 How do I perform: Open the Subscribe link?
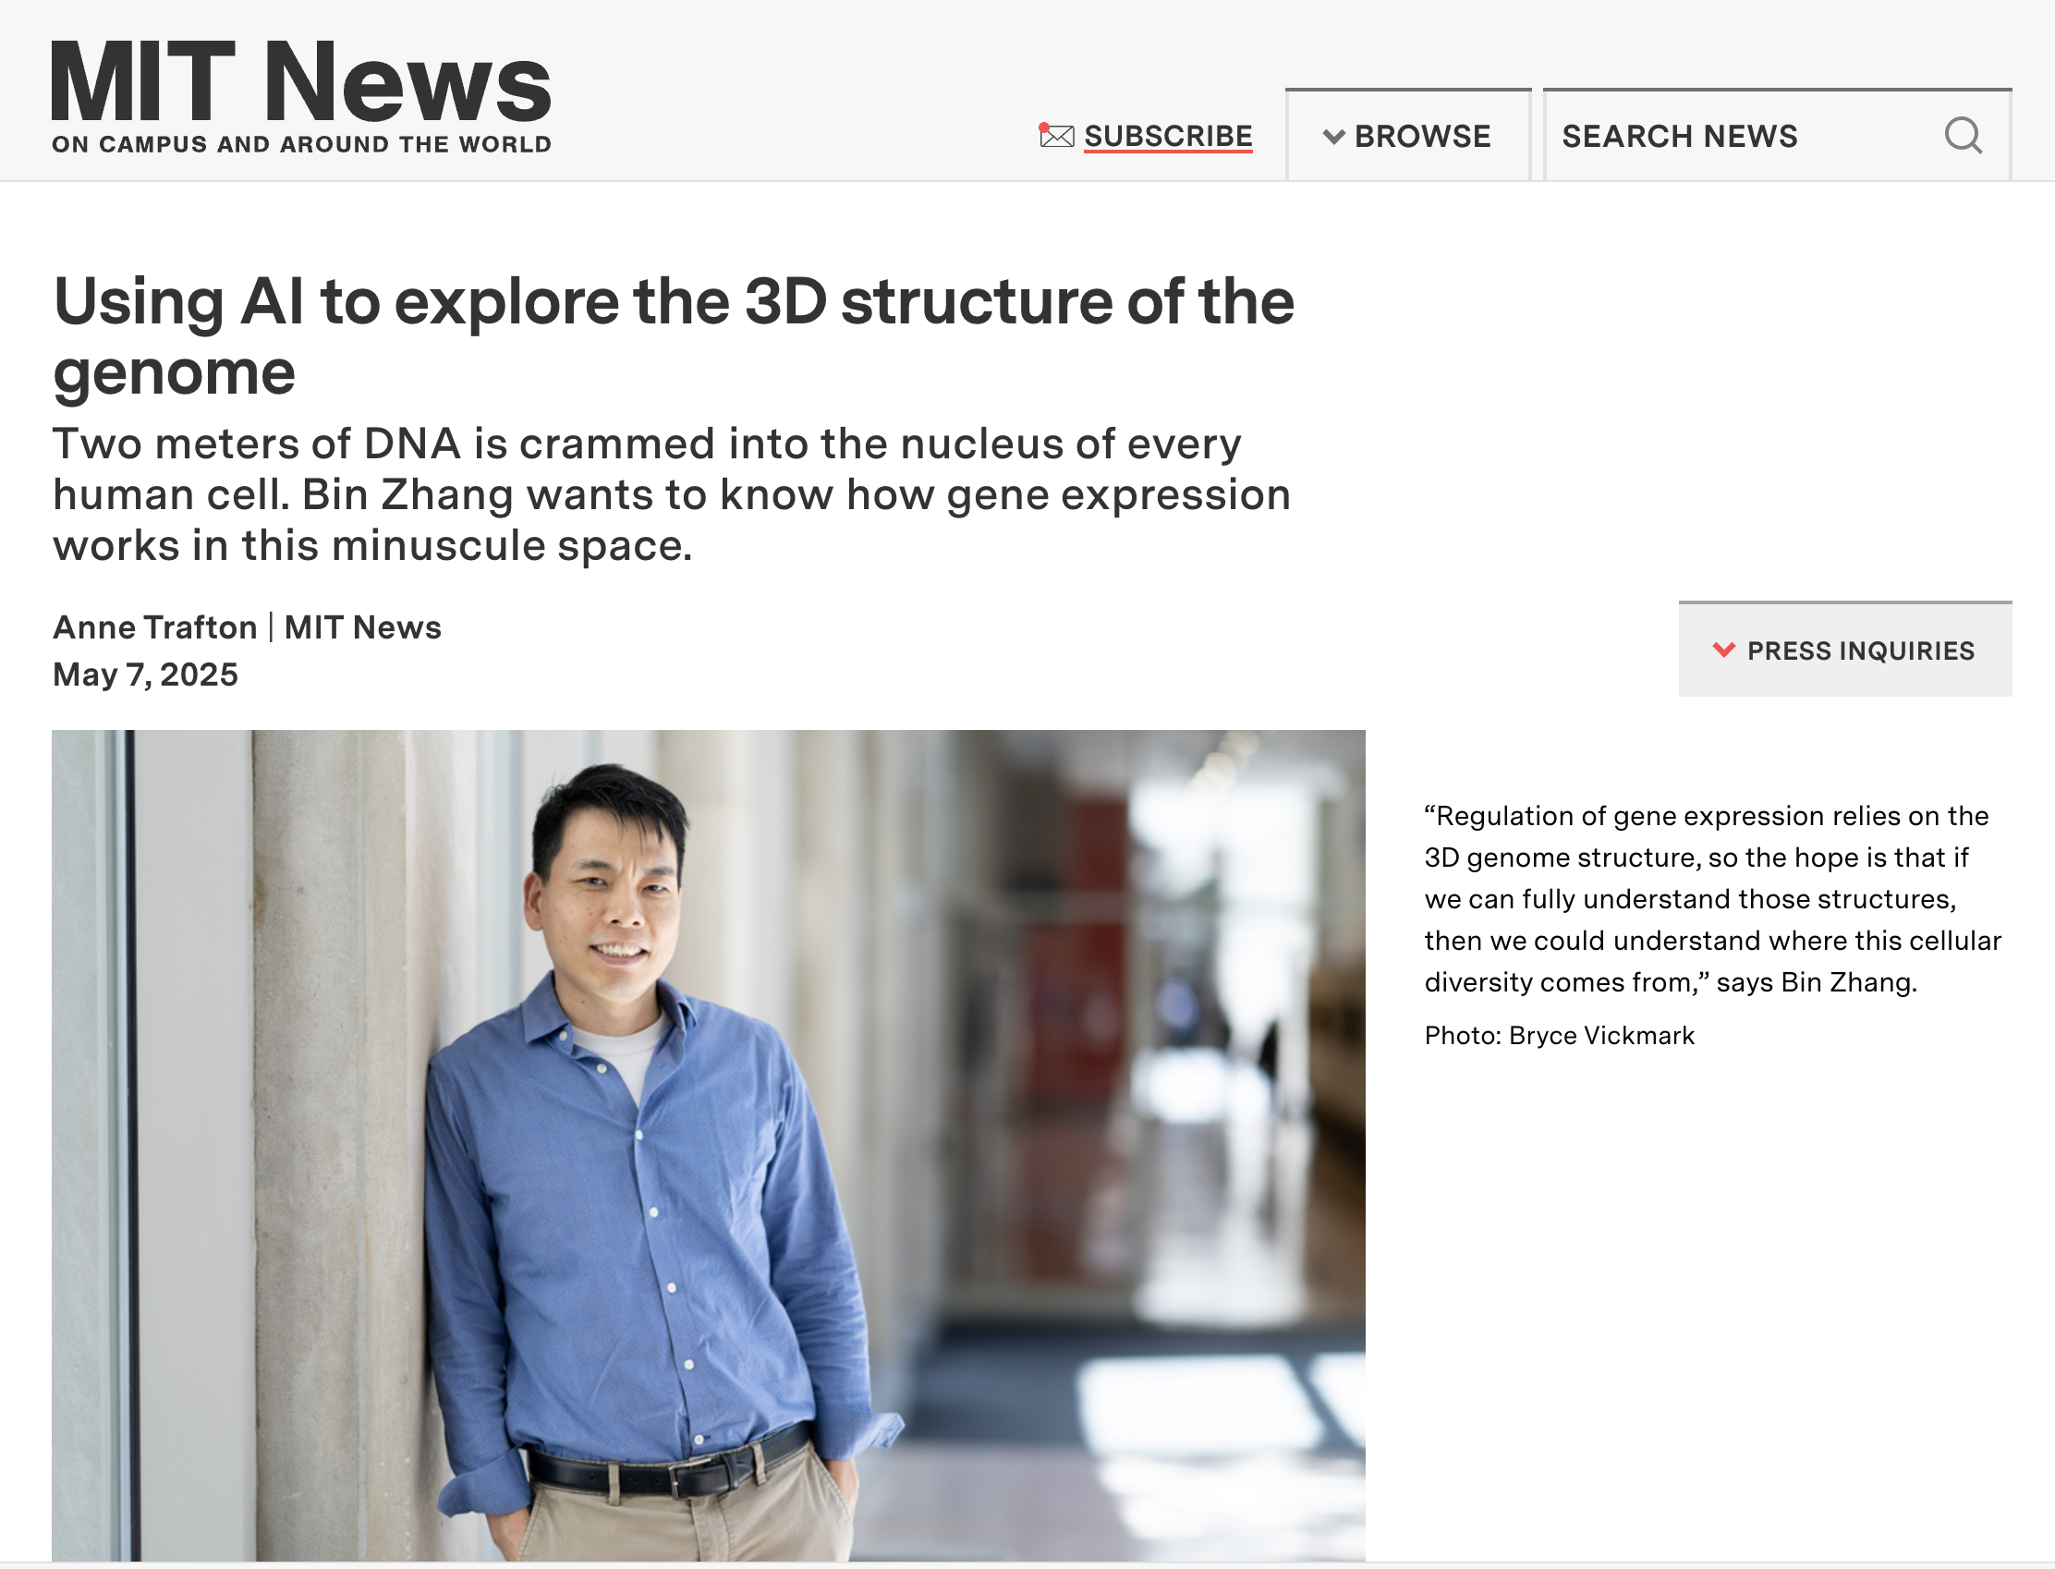pos(1167,137)
